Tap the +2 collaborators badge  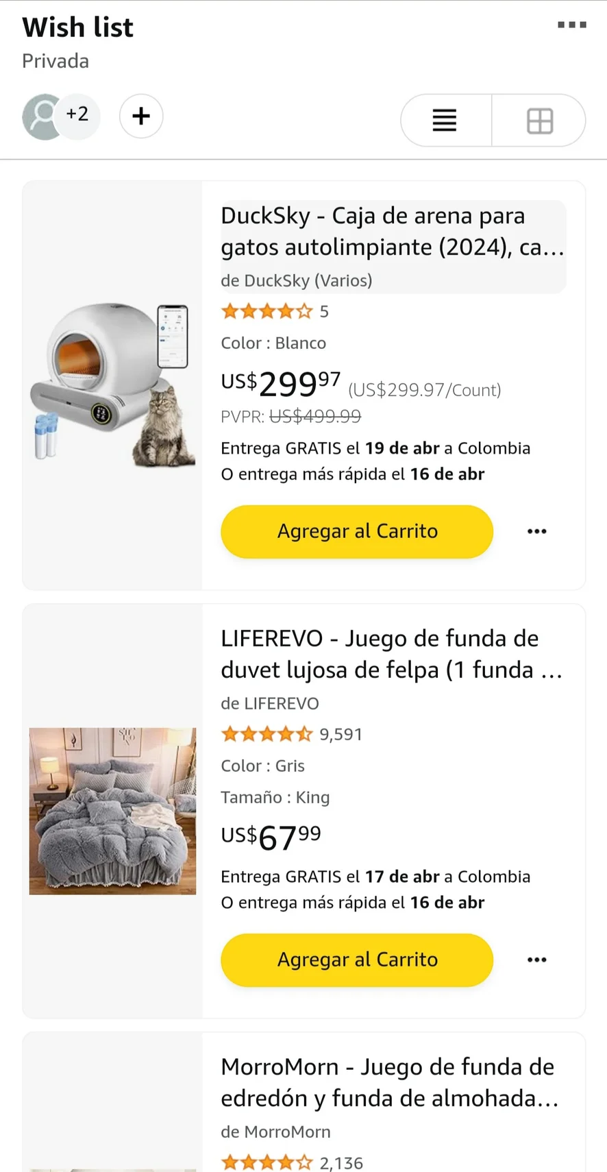[x=78, y=114]
